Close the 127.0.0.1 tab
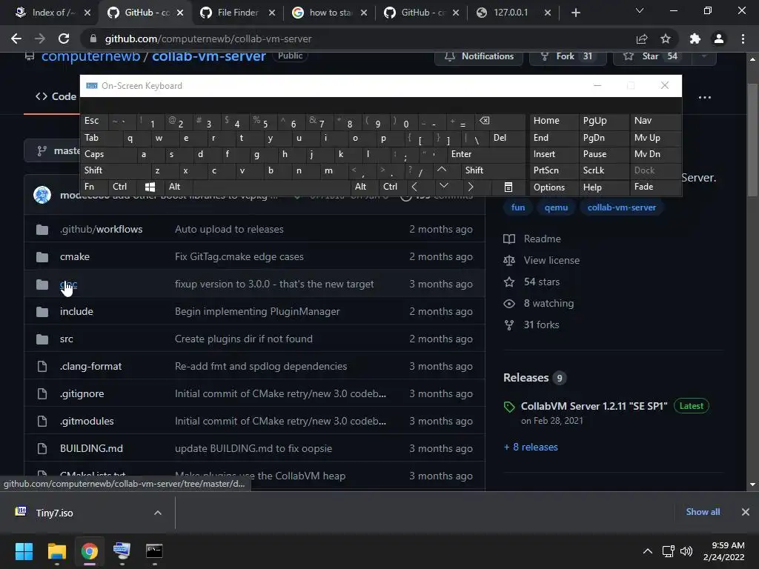 (548, 13)
